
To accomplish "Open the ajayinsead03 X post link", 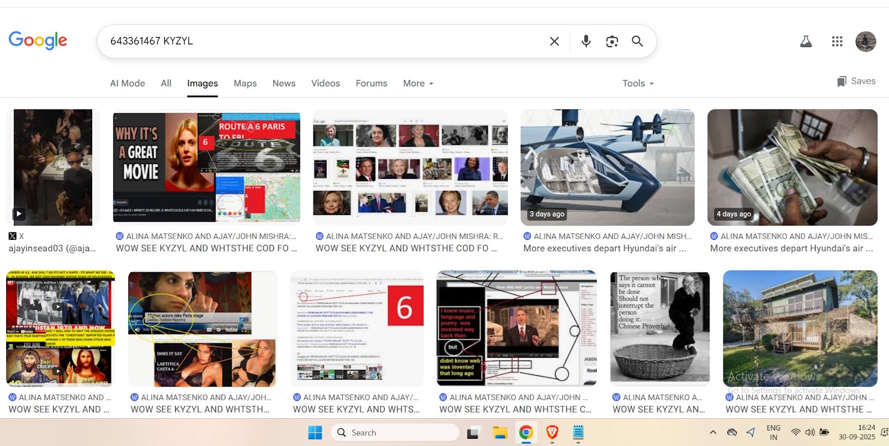I will [52, 248].
